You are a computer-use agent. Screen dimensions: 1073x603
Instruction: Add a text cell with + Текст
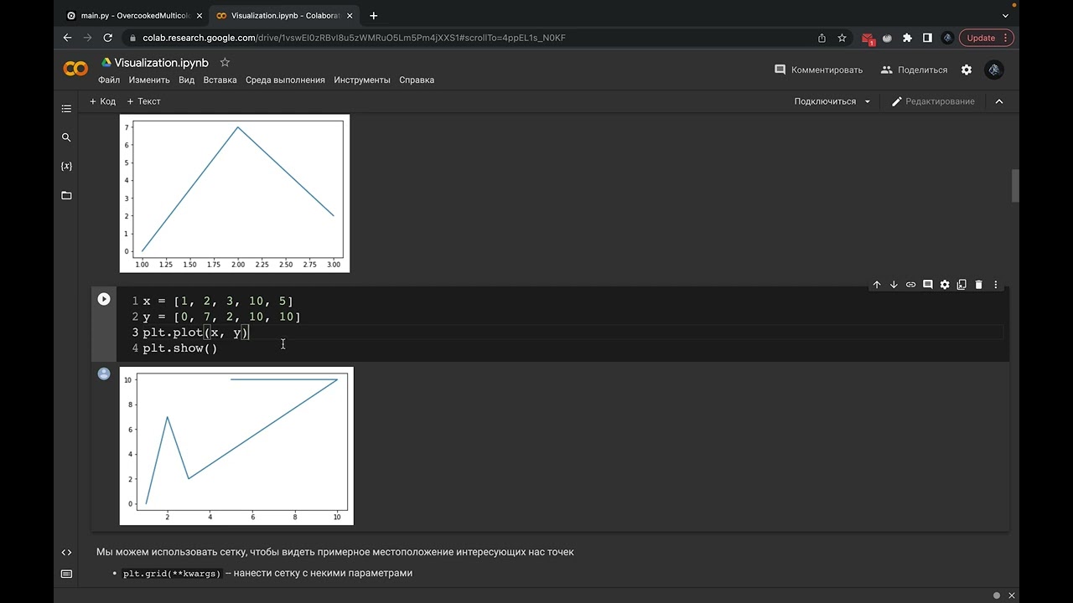[x=143, y=101]
